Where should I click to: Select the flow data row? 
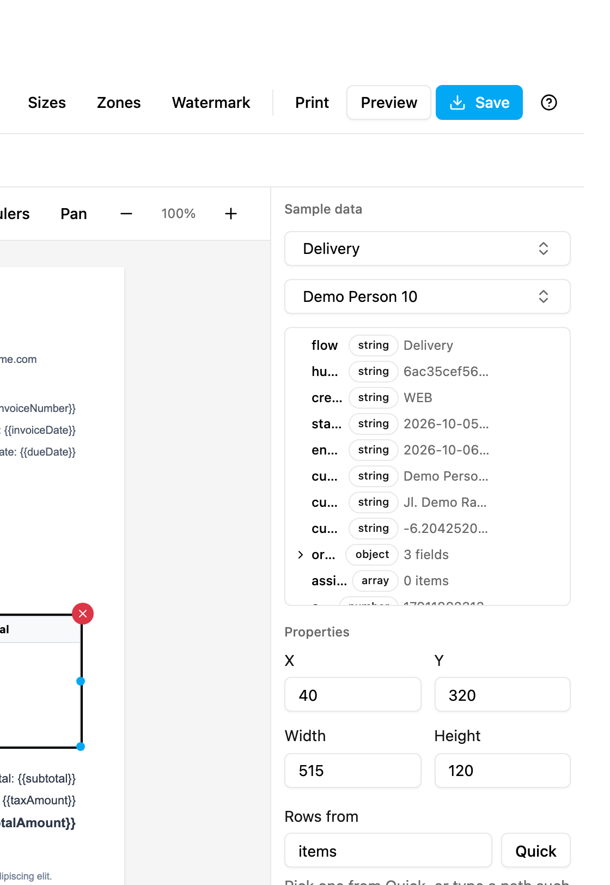pos(428,345)
